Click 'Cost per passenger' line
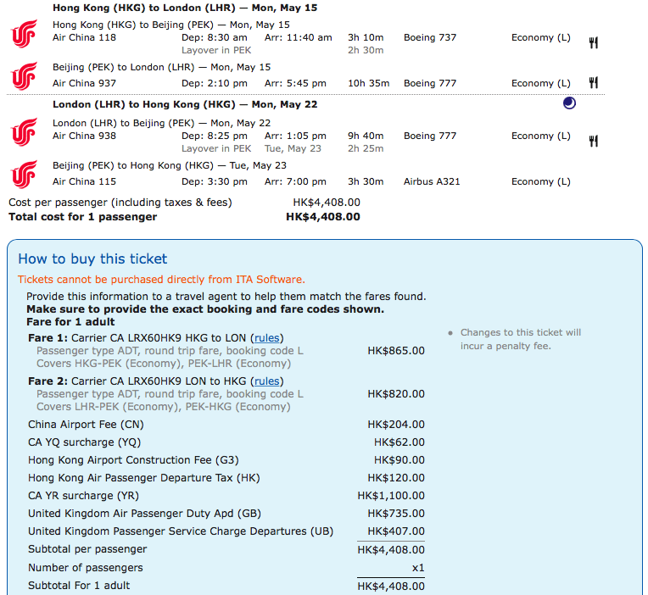The image size is (648, 595). [184, 203]
